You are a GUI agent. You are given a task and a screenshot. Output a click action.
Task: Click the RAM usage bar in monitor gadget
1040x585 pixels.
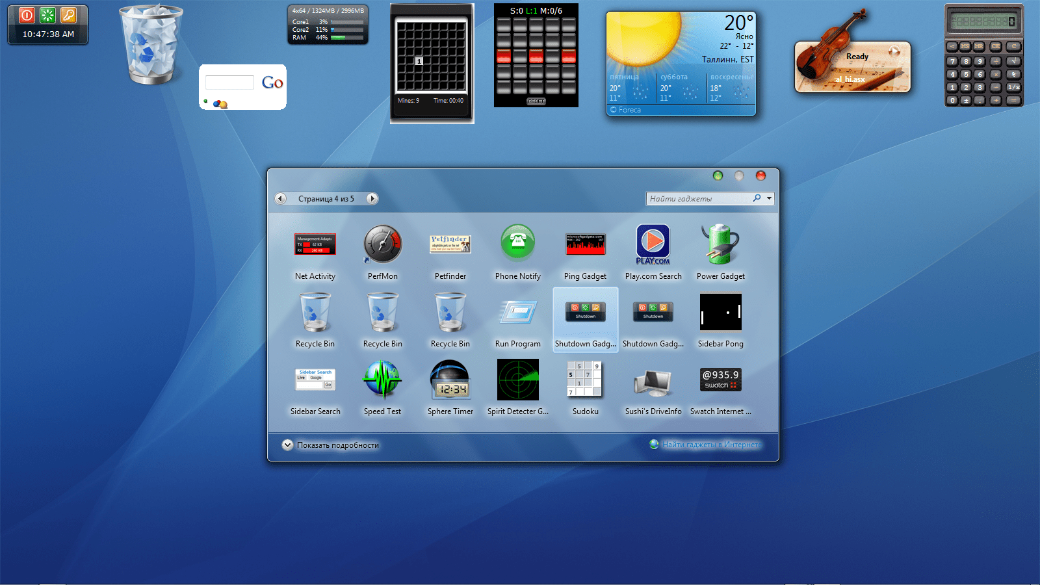coord(347,38)
